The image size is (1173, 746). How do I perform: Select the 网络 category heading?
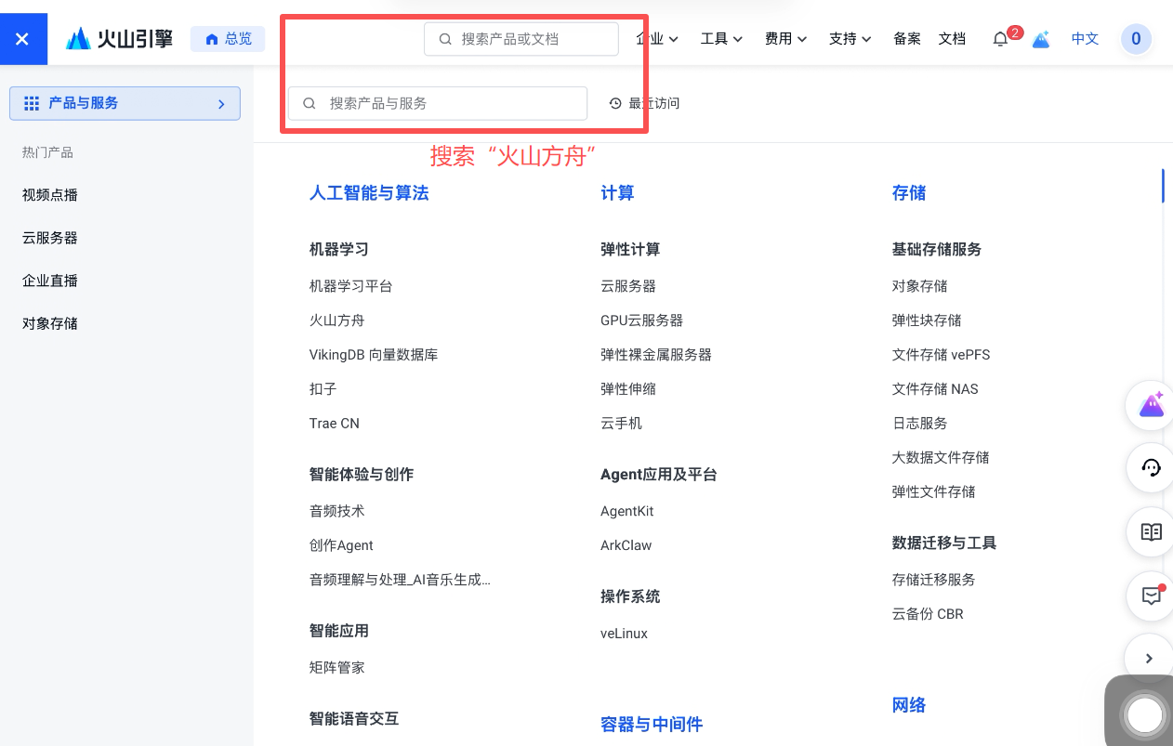click(909, 705)
